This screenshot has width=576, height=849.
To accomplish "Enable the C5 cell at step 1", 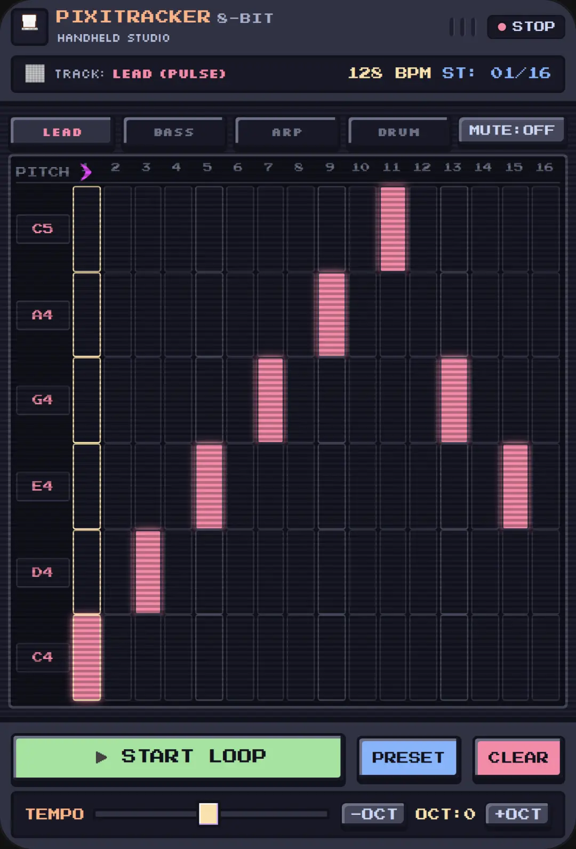I will 86,229.
